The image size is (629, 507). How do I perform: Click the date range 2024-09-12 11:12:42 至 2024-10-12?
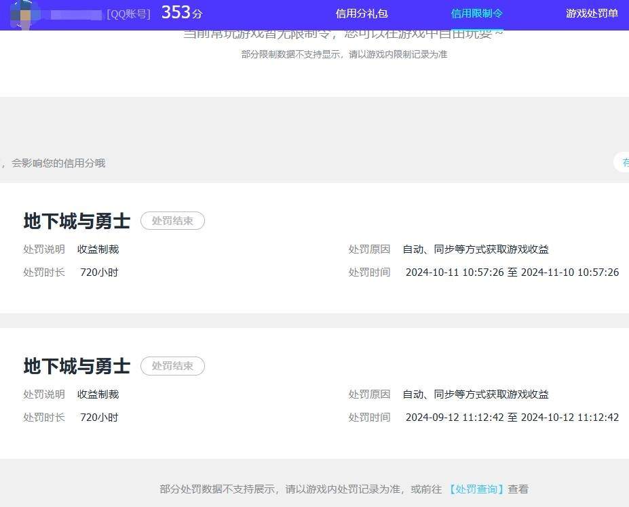512,418
